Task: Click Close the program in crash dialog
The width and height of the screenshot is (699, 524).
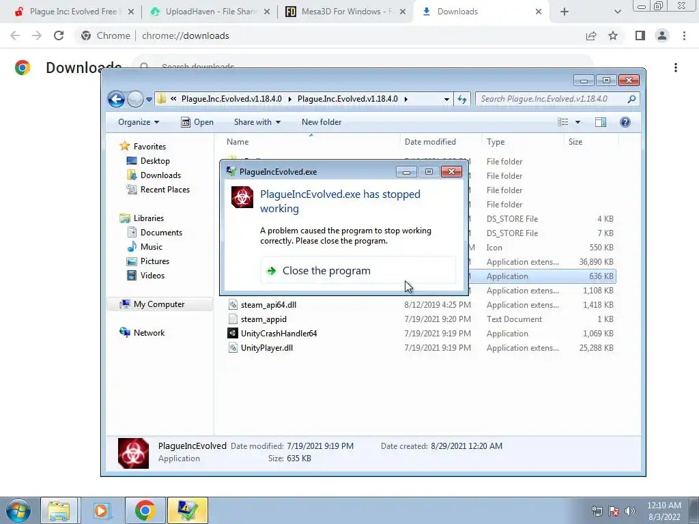Action: click(x=358, y=270)
